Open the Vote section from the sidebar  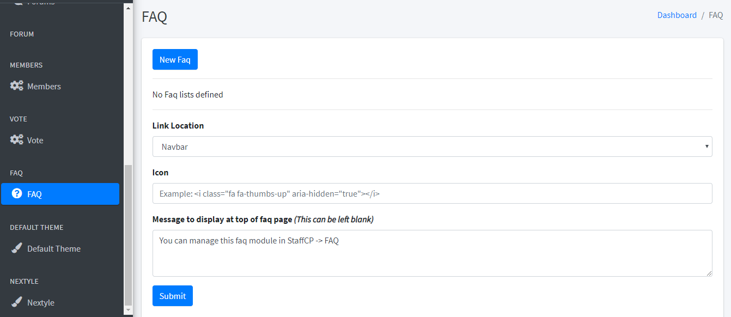35,139
